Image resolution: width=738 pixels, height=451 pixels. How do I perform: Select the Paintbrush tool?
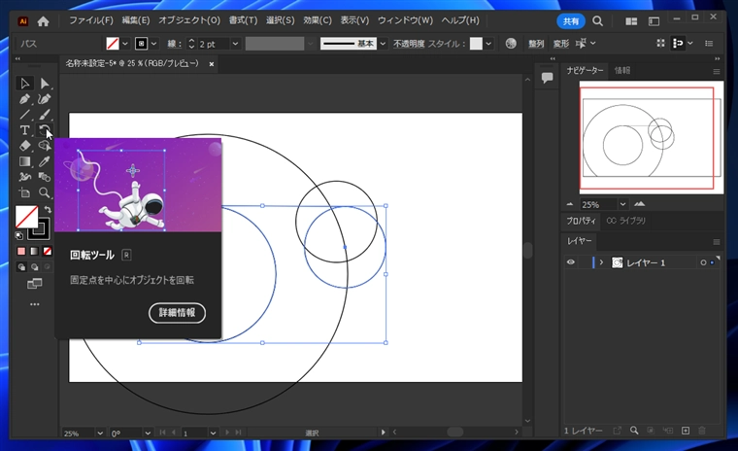pos(45,115)
